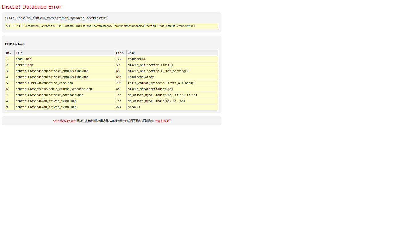The image size is (412, 231).
Task: Click line number 136 cell
Action: [x=121, y=95]
